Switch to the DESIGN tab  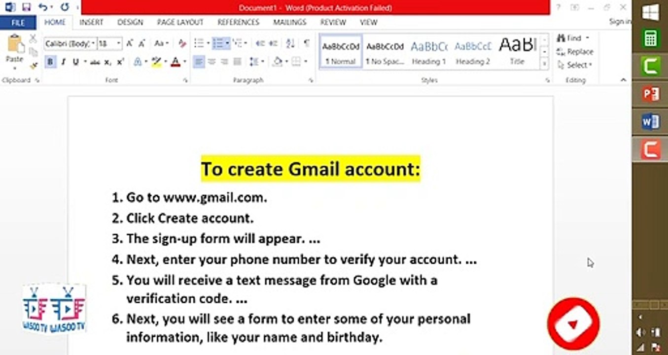point(130,22)
